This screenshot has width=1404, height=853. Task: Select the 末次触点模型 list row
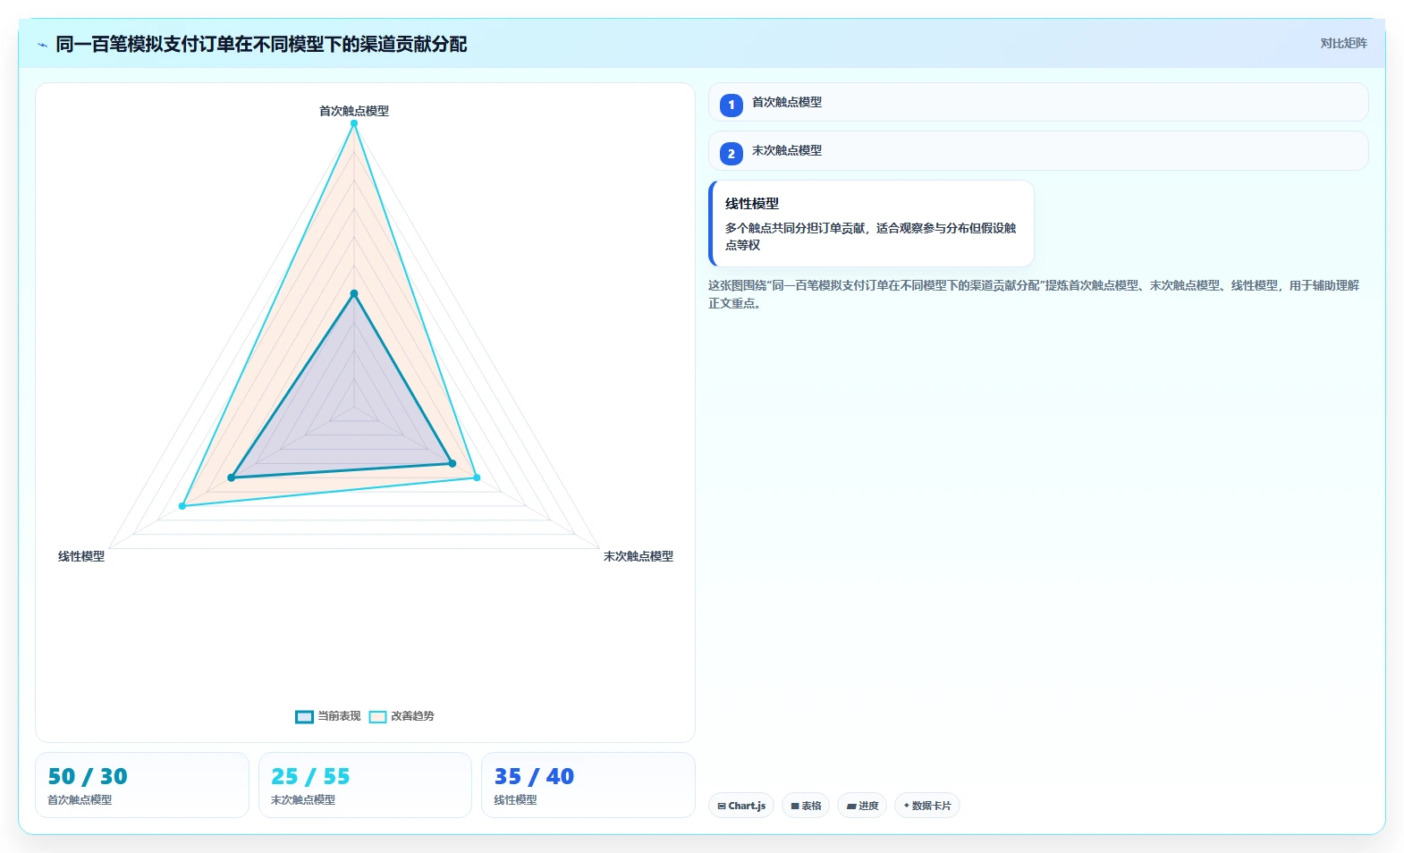(1038, 150)
